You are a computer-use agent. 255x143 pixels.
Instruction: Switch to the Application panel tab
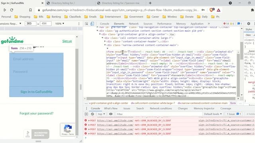pos(197,24)
